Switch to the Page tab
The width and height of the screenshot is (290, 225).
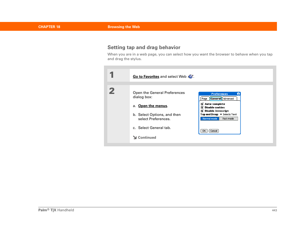[x=205, y=99]
